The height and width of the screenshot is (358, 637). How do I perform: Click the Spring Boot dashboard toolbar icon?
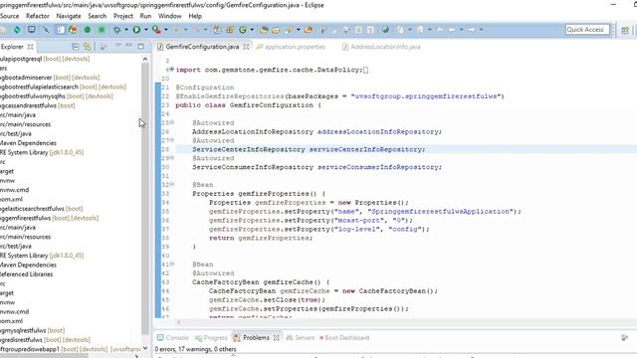click(73, 30)
